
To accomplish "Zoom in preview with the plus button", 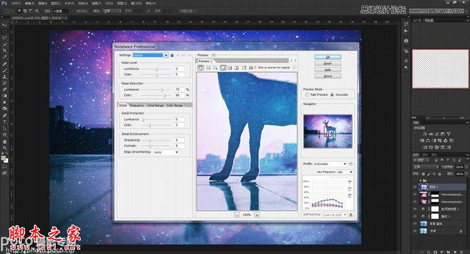I will tap(257, 215).
